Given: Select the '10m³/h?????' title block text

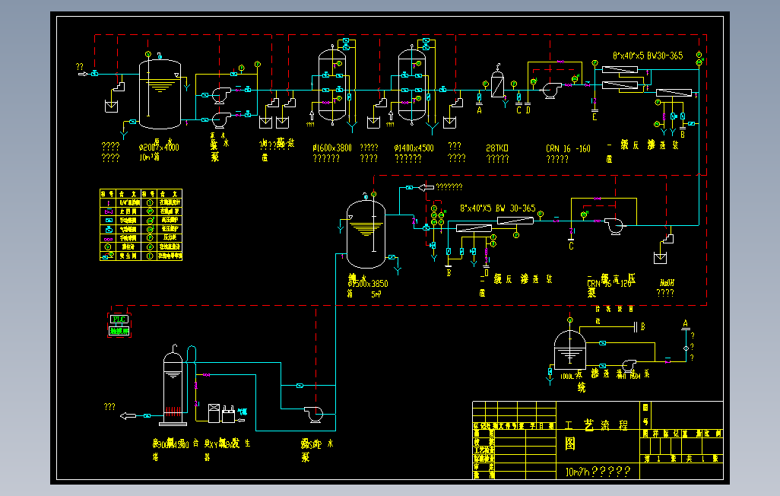Looking at the screenshot, I should click(598, 471).
